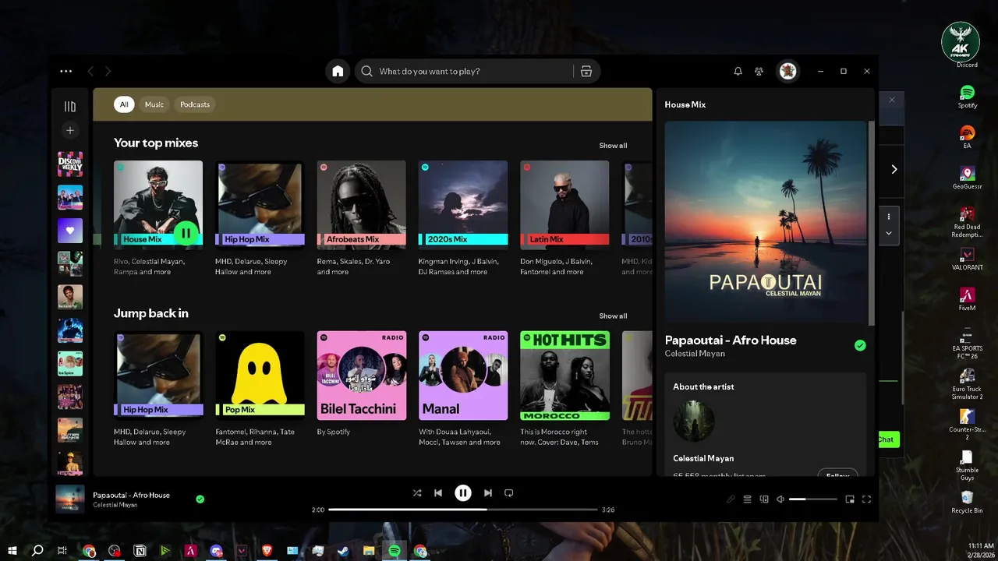Open Liked Songs heart playlist in sidebar
Image resolution: width=998 pixels, height=561 pixels.
[70, 231]
